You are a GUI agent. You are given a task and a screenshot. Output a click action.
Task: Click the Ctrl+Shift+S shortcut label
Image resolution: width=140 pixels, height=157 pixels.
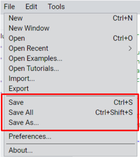point(114,112)
